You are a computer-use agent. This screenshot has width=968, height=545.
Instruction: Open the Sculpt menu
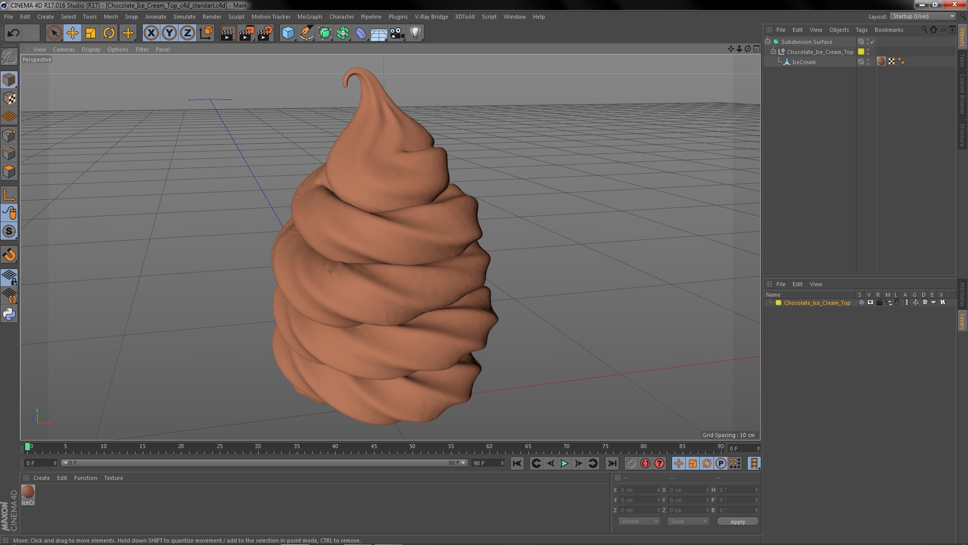click(236, 17)
